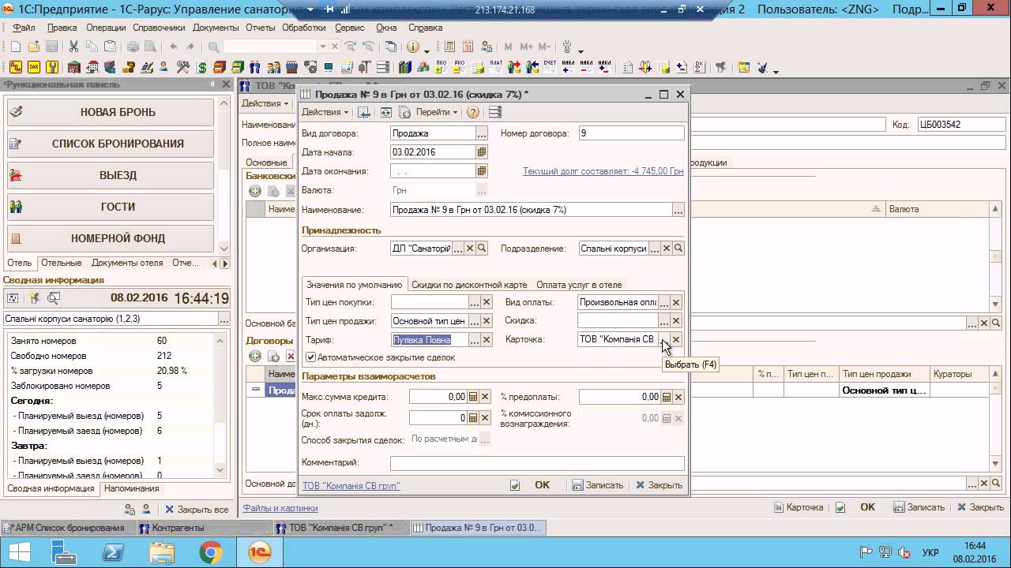
Task: Clear the Подразделение field with X icon
Action: pyautogui.click(x=666, y=248)
